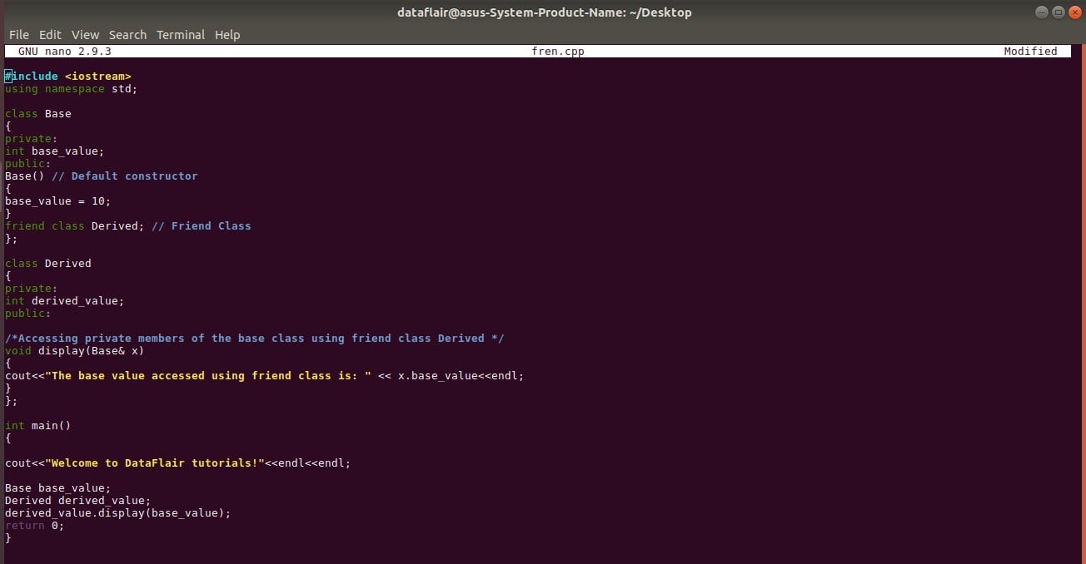Image resolution: width=1086 pixels, height=564 pixels.
Task: Click the 'return 0;' statement
Action: [32, 525]
